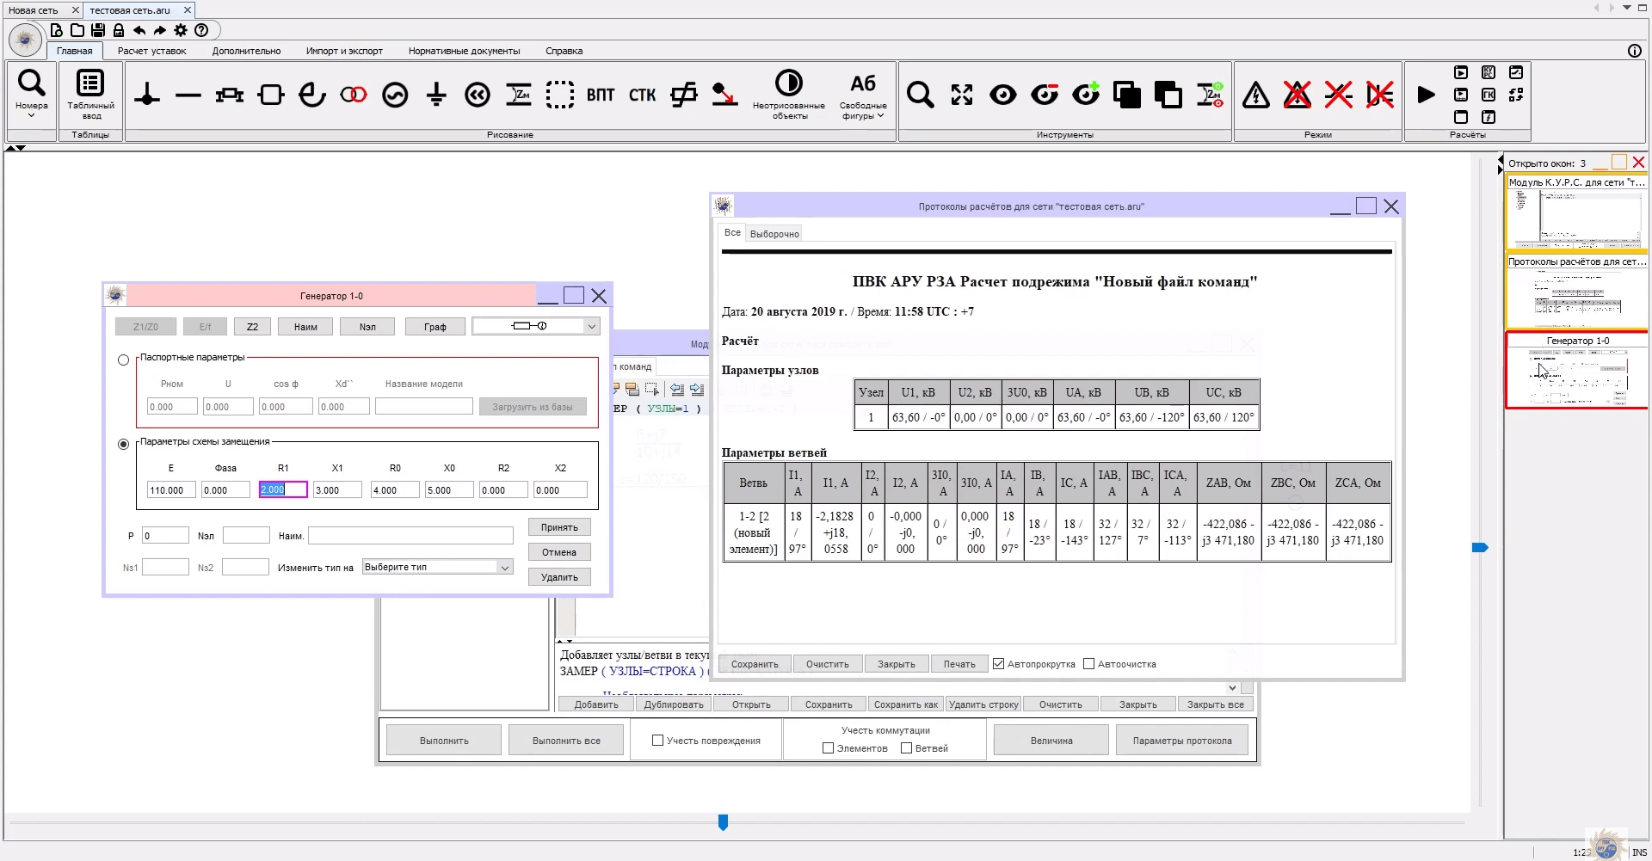Click the blue horizontal slider handle

tap(723, 822)
